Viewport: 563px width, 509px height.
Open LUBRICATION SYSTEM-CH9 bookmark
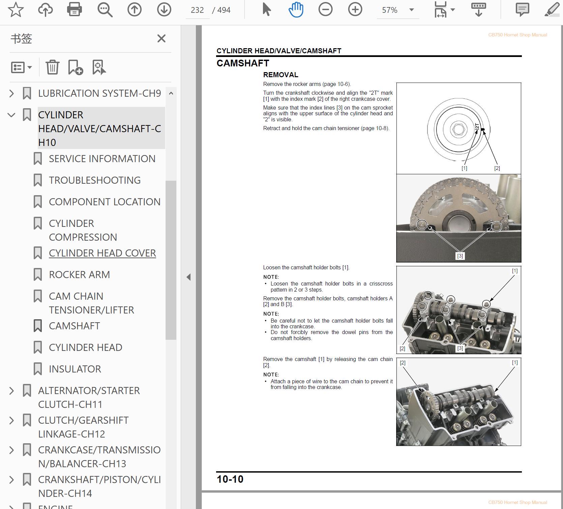(x=99, y=93)
